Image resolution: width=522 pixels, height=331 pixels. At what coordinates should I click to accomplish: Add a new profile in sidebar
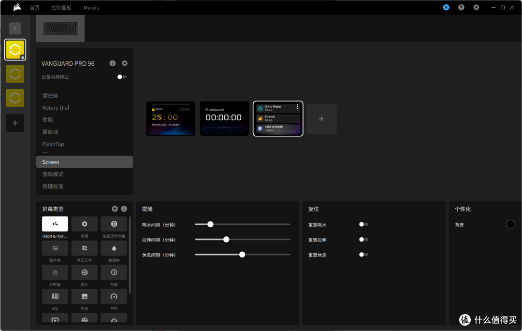tap(15, 123)
